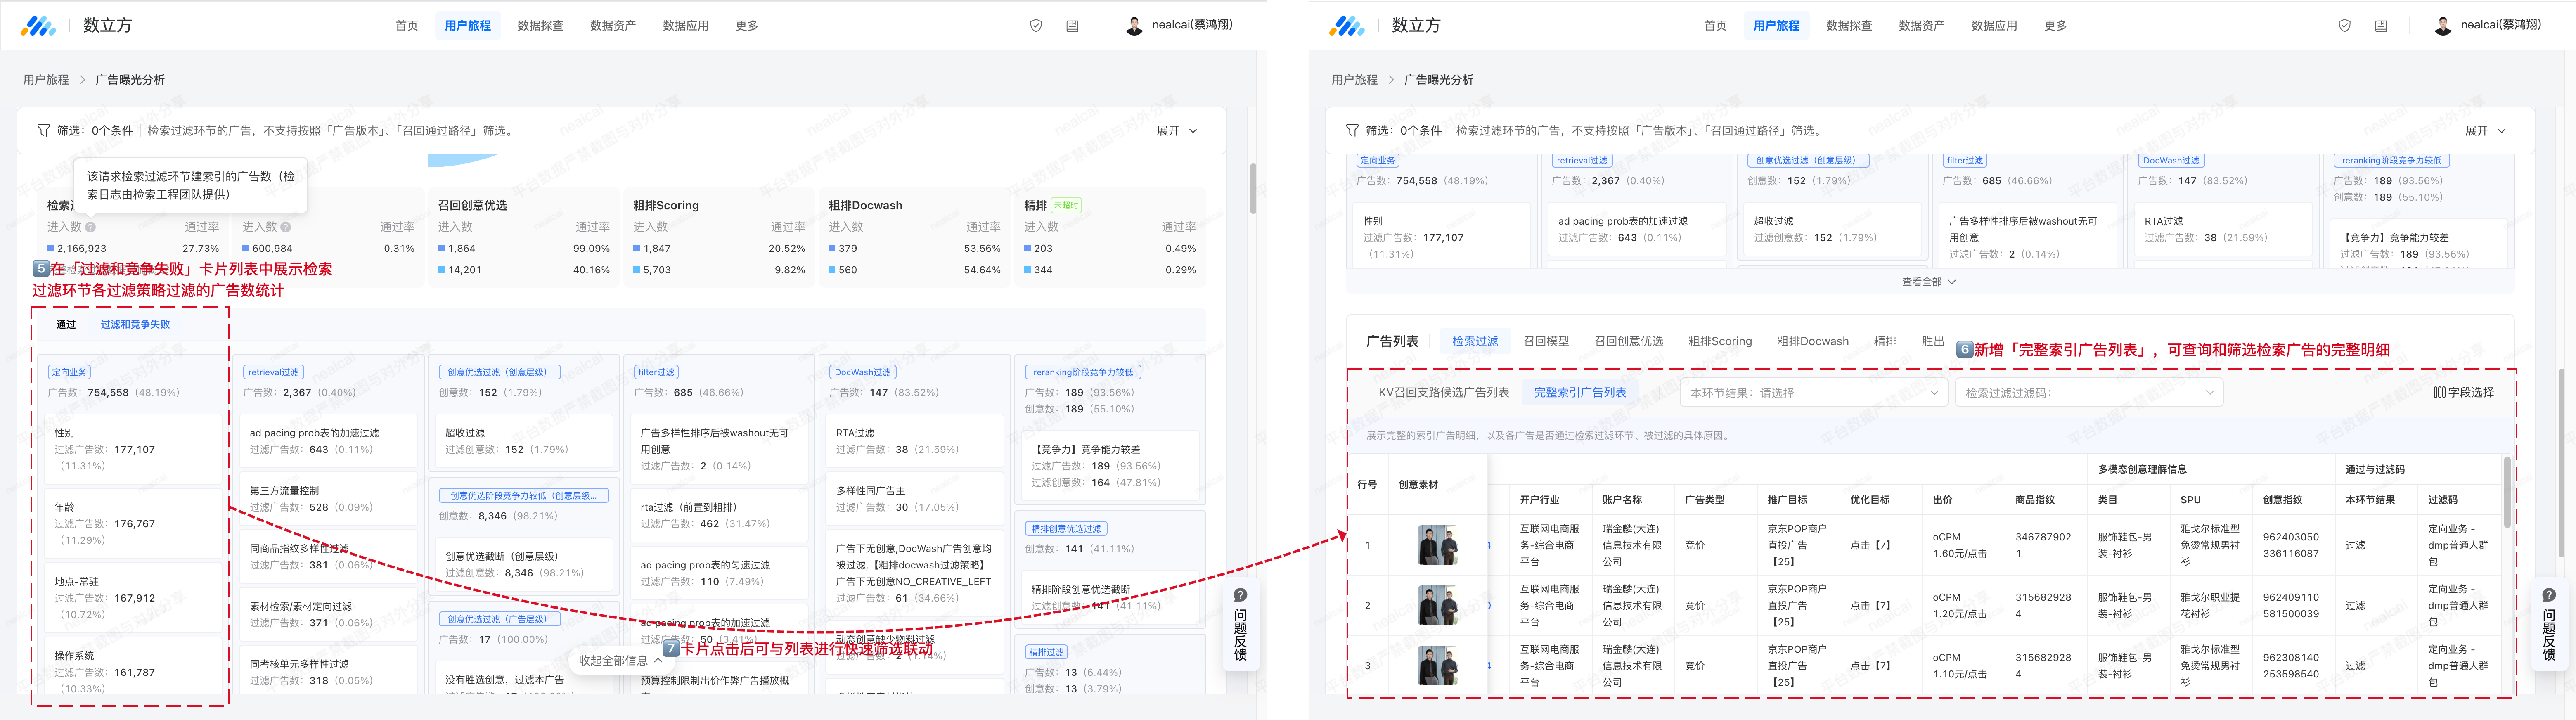Open the 召回模型 tab in 广告列表
Screen dimensions: 2576x720
pyautogui.click(x=1545, y=341)
